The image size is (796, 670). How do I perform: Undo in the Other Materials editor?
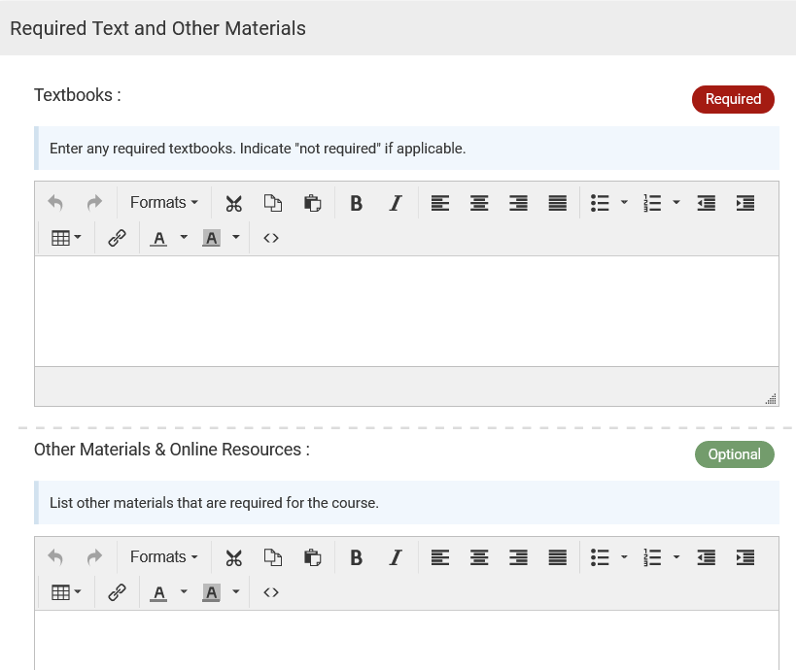pos(55,557)
